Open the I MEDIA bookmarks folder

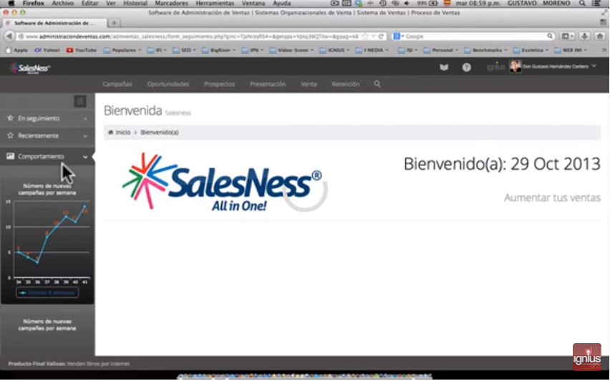point(372,50)
